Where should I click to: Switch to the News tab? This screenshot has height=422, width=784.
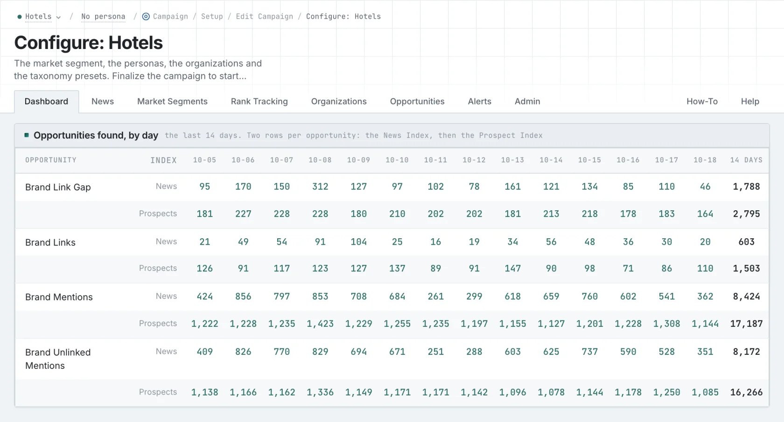pyautogui.click(x=103, y=102)
